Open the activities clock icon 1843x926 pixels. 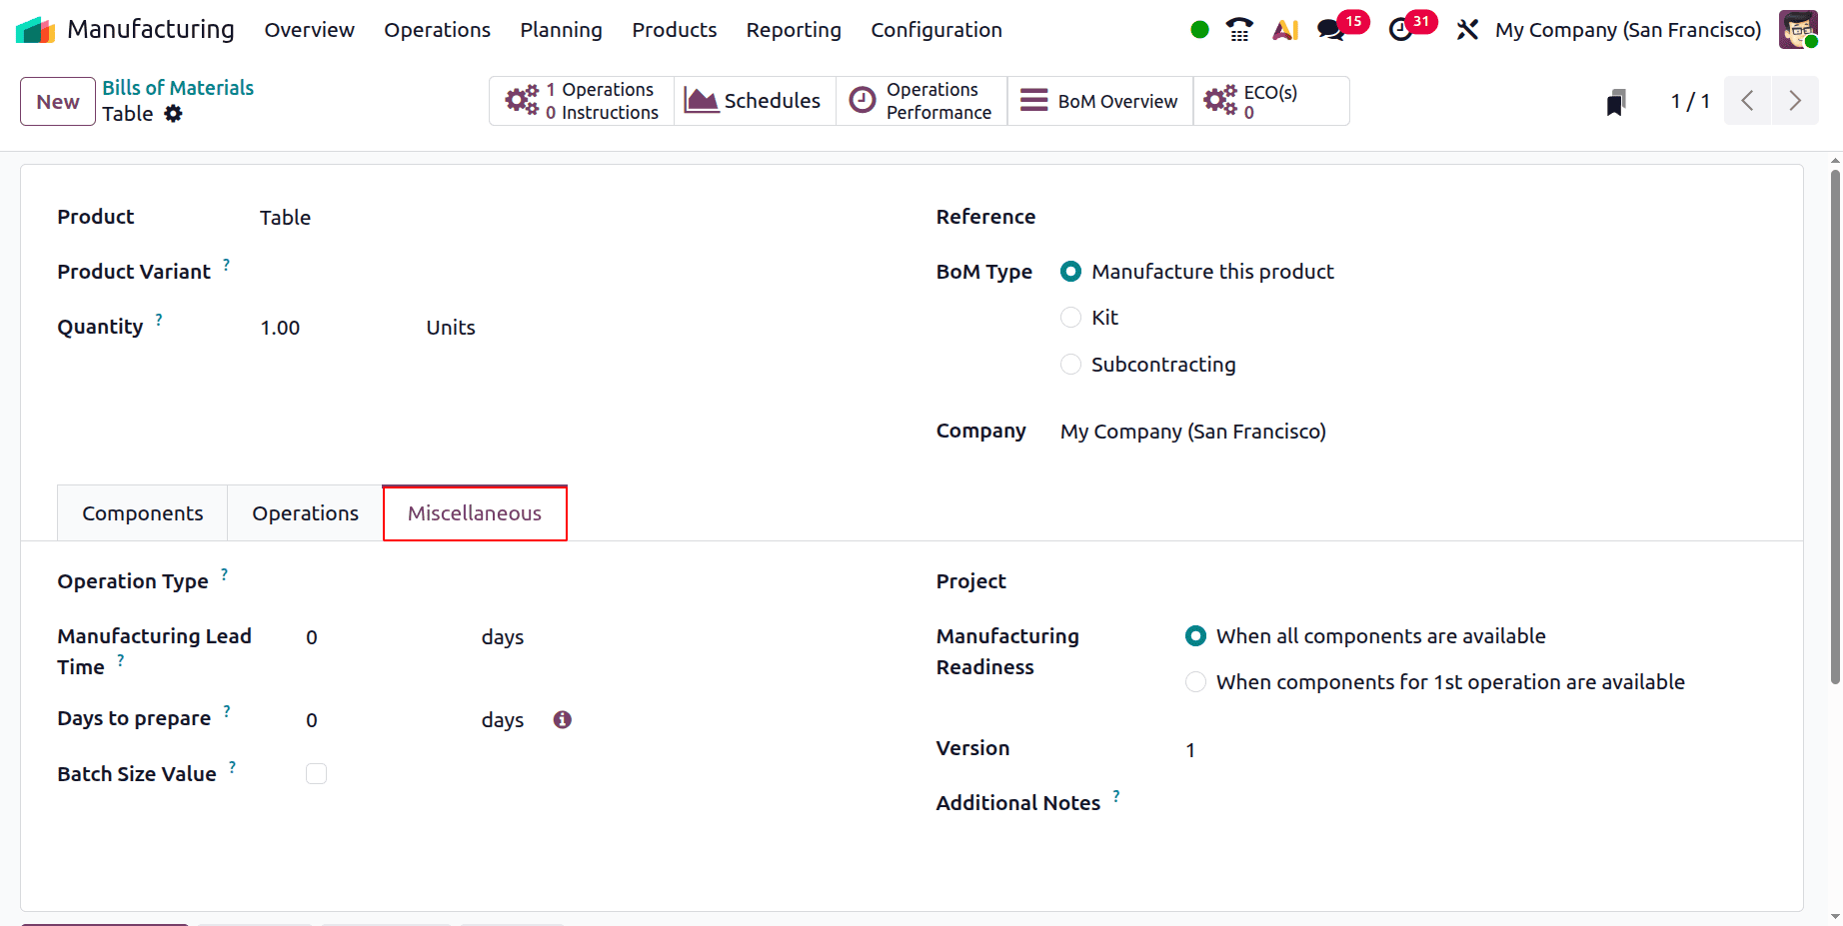coord(1401,30)
